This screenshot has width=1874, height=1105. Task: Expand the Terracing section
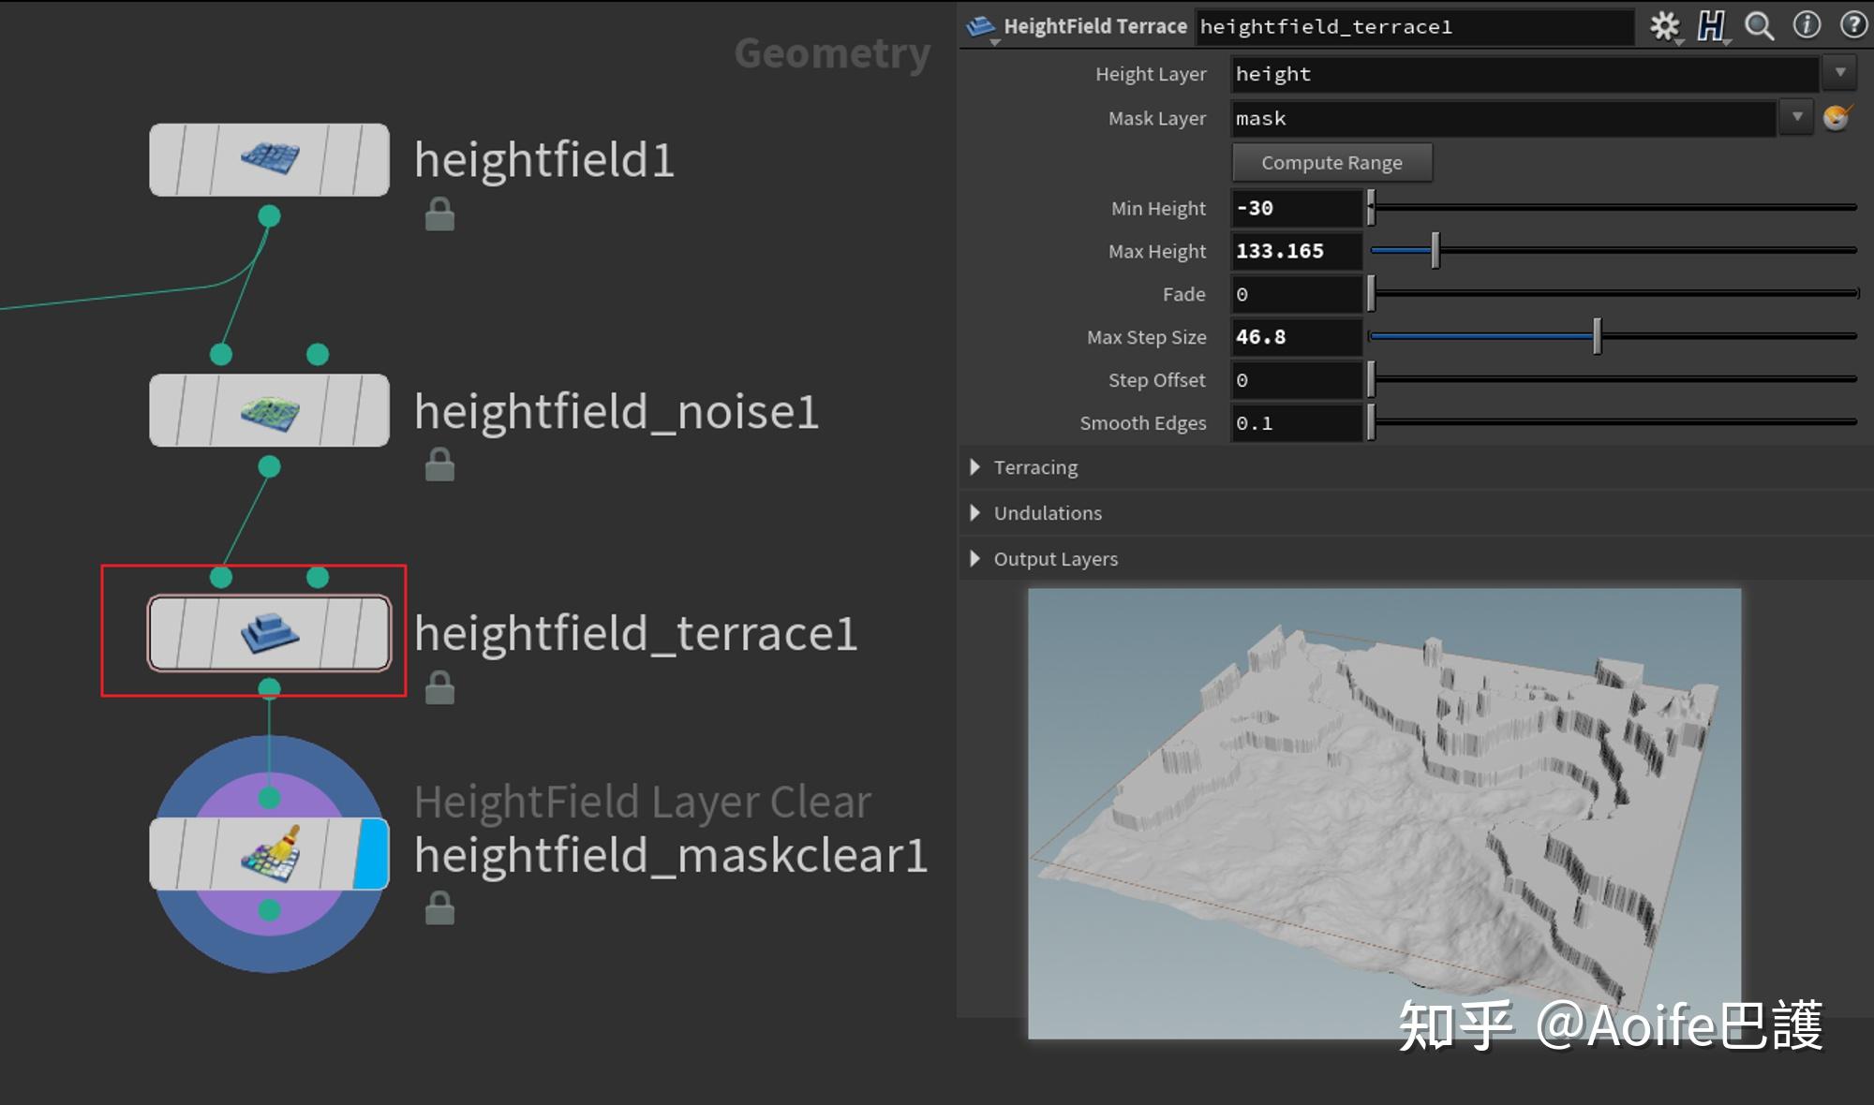(x=975, y=466)
